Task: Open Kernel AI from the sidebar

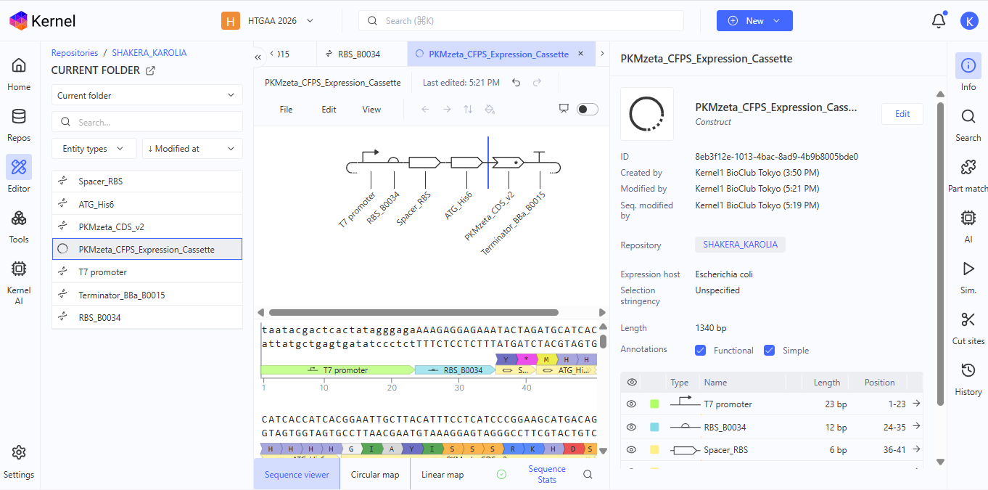Action: click(19, 282)
